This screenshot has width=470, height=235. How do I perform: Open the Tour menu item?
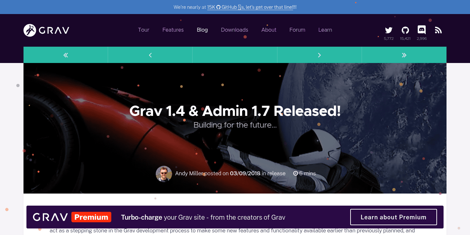point(143,30)
